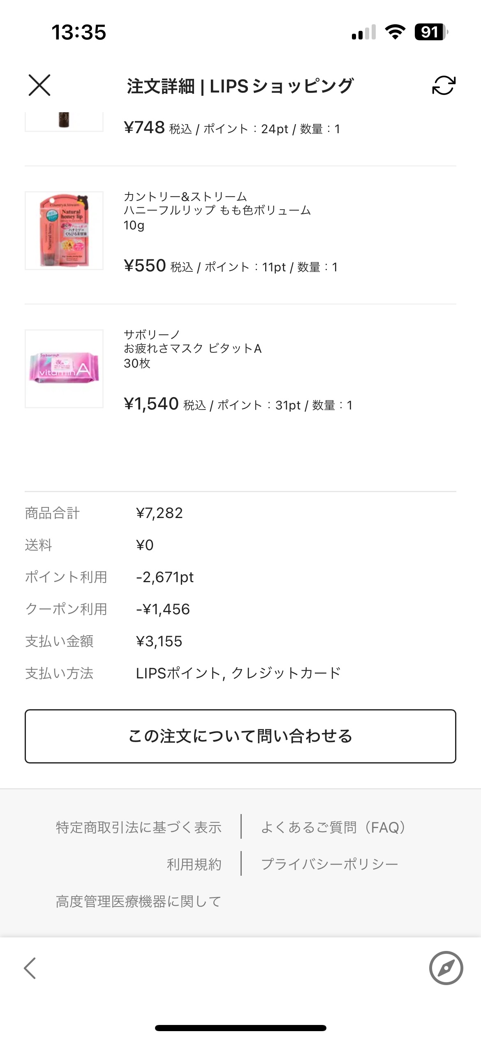Tap the Wi-Fi status icon
This screenshot has width=481, height=1041.
tap(395, 32)
